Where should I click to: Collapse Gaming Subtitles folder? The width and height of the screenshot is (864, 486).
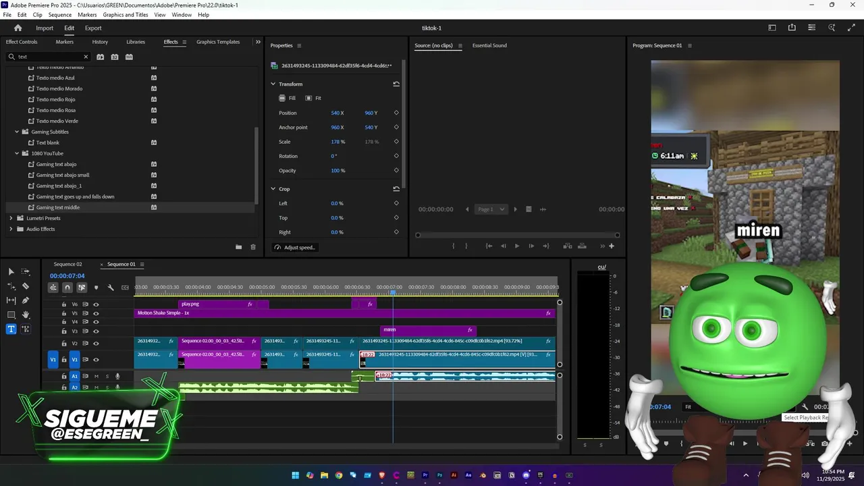click(x=17, y=132)
